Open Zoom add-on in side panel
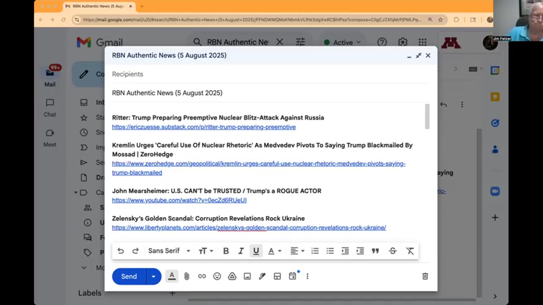543x305 pixels. 495,191
